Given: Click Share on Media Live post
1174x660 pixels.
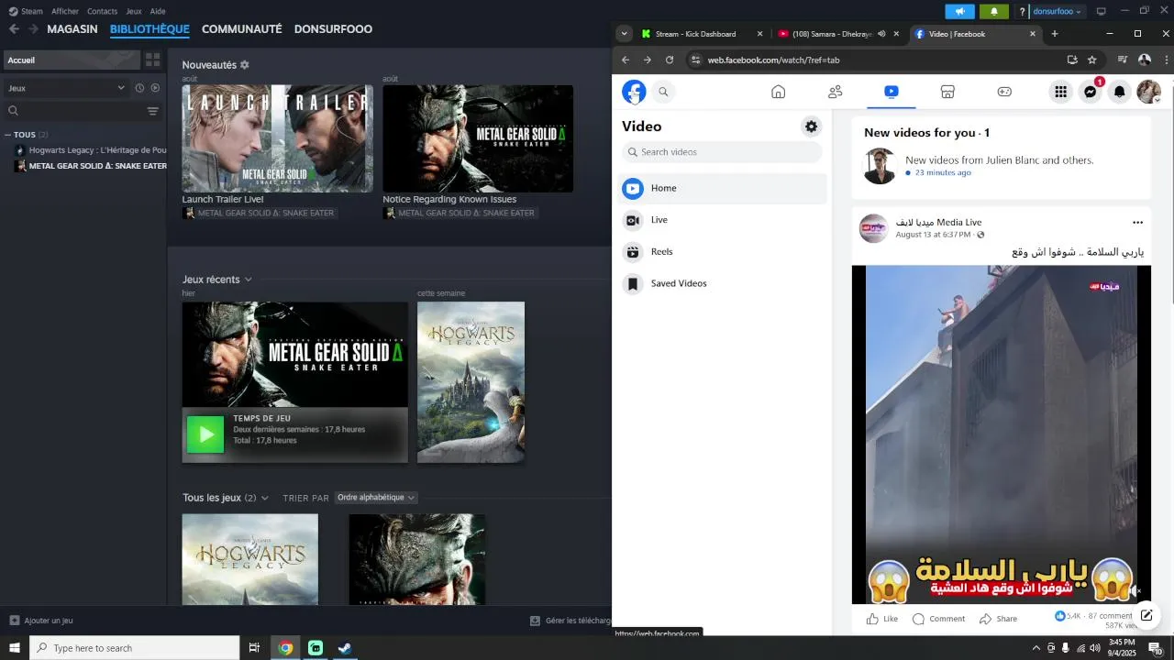Looking at the screenshot, I should (x=998, y=619).
